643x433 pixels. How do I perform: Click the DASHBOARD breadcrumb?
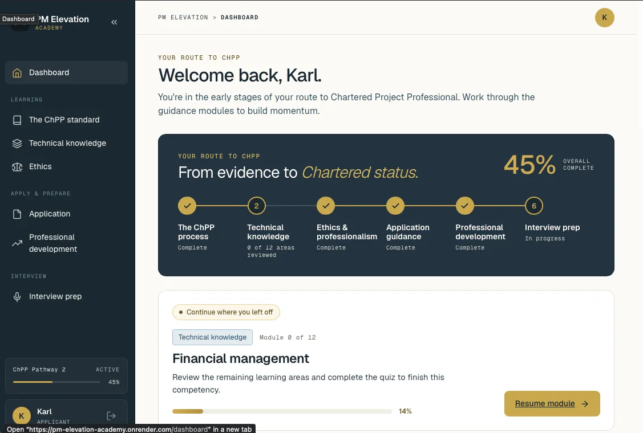coord(240,18)
